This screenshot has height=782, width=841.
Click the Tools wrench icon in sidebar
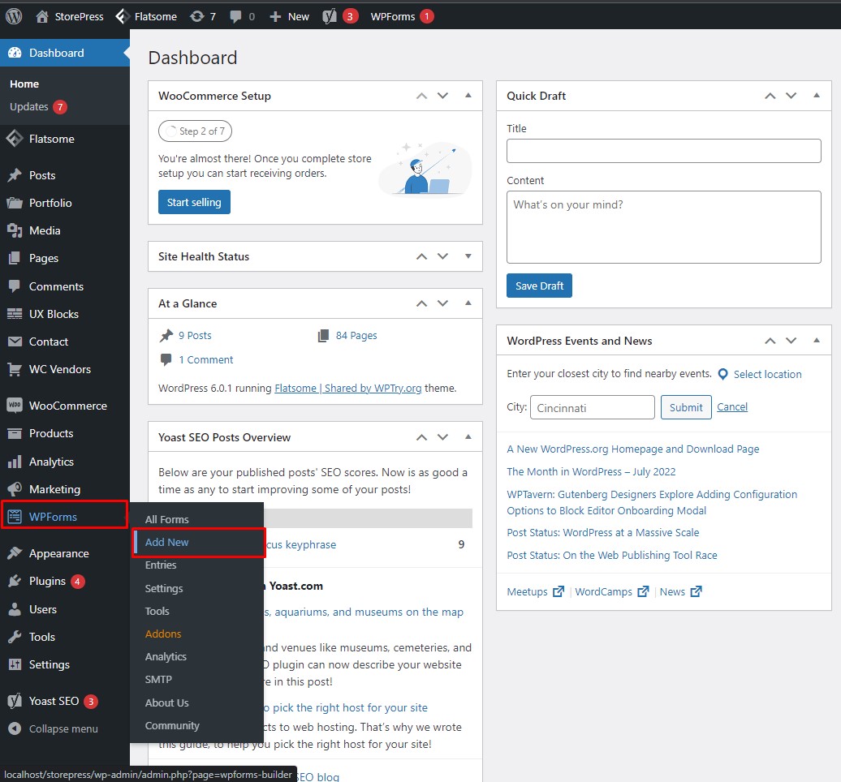(x=15, y=637)
